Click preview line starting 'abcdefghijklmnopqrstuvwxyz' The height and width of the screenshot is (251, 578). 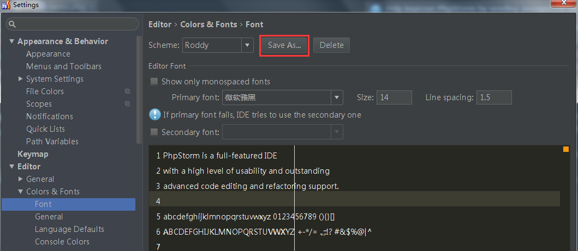[x=248, y=217]
